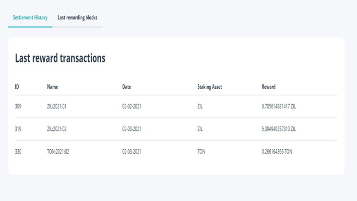Click the Date column header

[x=127, y=87]
